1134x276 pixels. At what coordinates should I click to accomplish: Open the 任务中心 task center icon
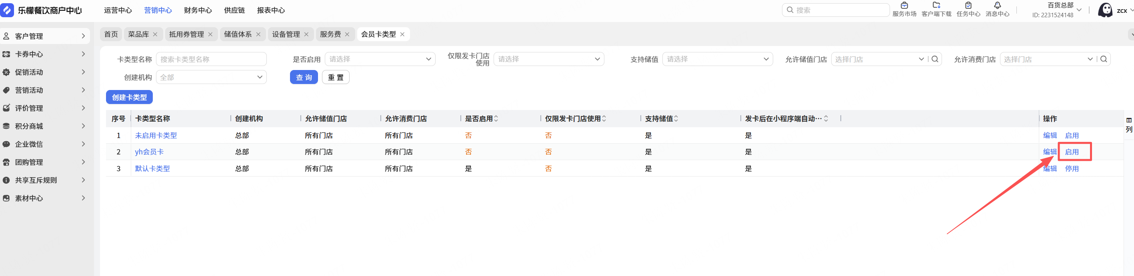click(968, 6)
